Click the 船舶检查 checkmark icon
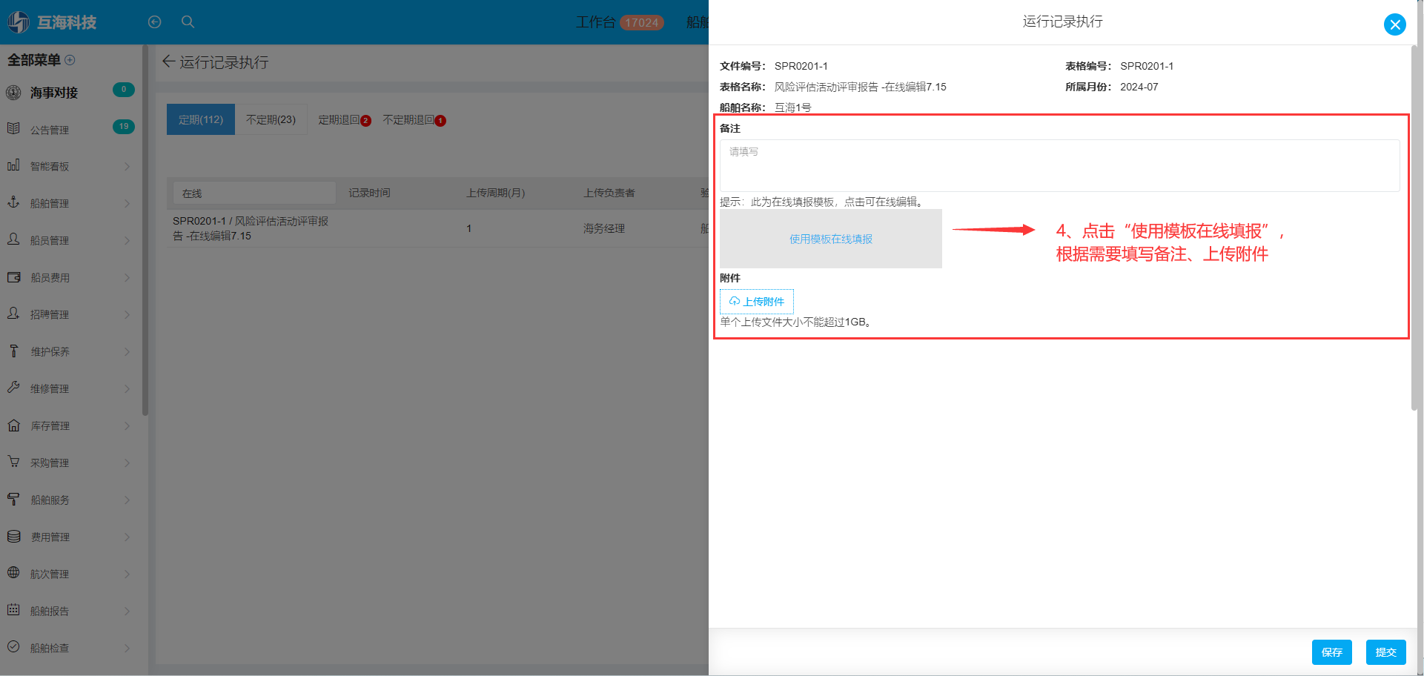Viewport: 1424px width, 676px height. (13, 647)
